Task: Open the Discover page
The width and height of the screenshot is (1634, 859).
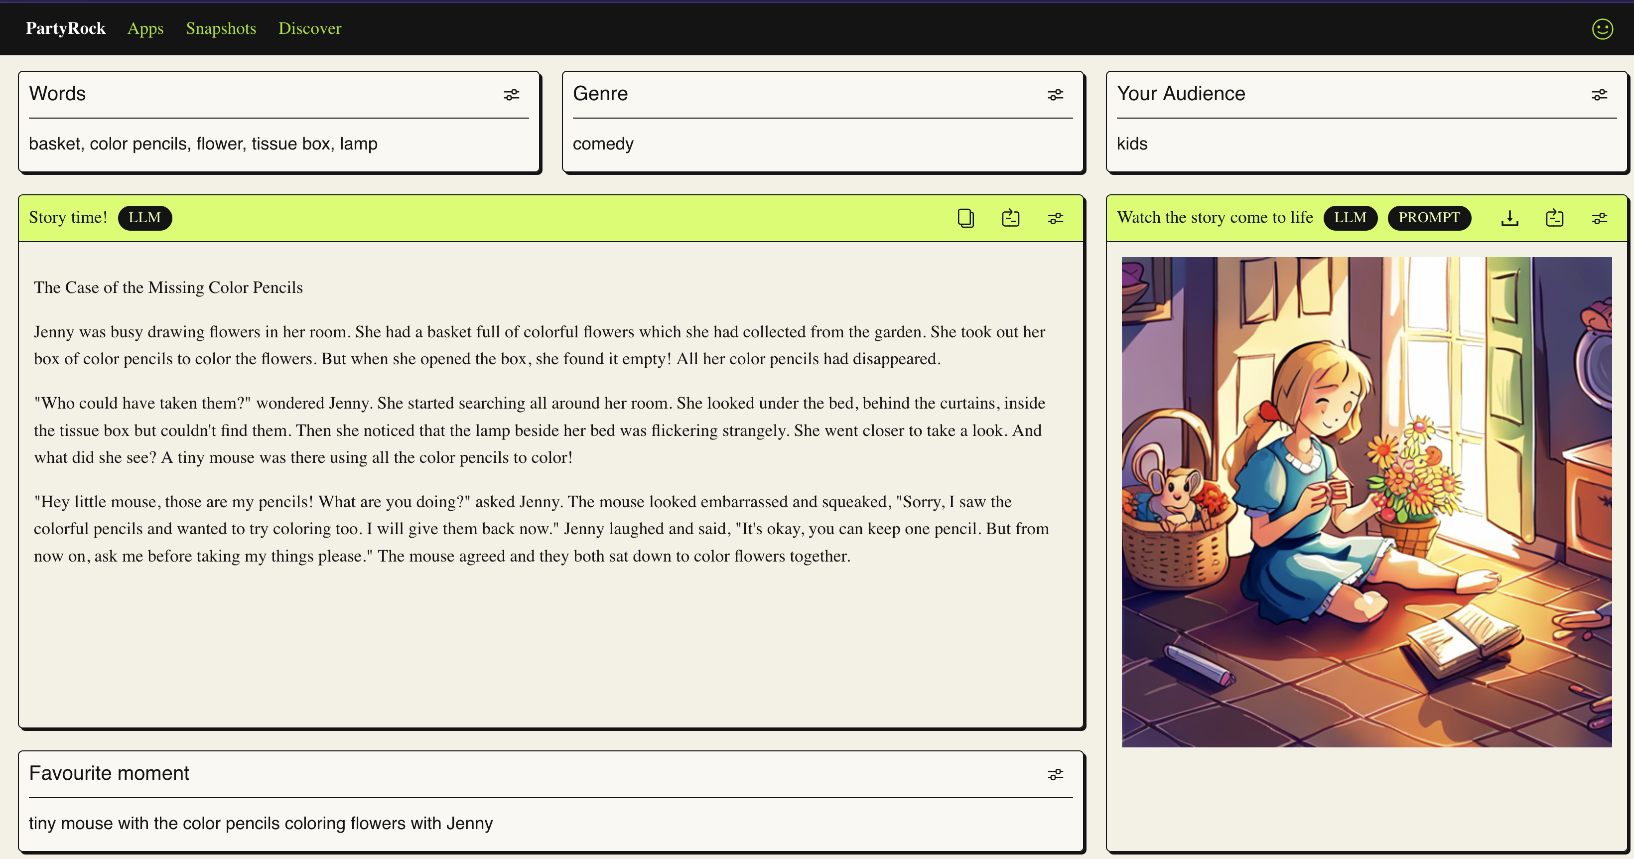Action: [309, 28]
